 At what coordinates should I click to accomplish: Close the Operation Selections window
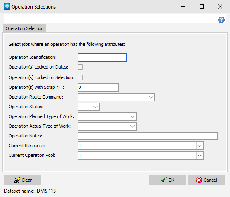220,6
